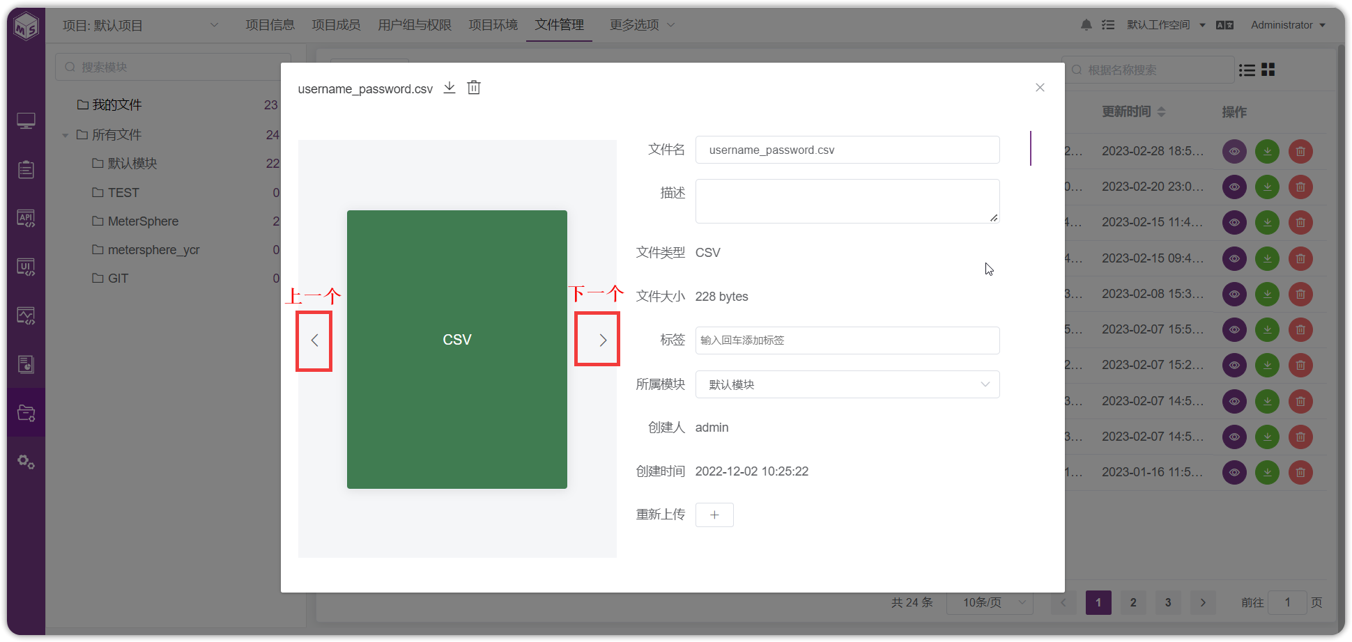
Task: Download file updated 2023-01-16 11:5…
Action: point(1268,472)
